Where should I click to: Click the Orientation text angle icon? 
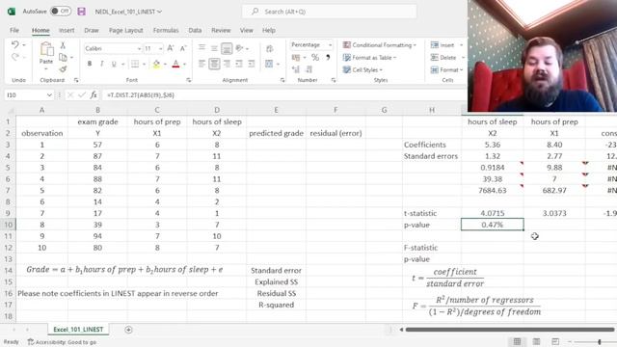tap(239, 48)
